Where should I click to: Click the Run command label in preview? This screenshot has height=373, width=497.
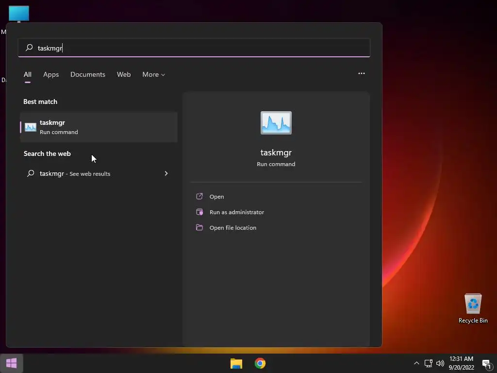276,164
